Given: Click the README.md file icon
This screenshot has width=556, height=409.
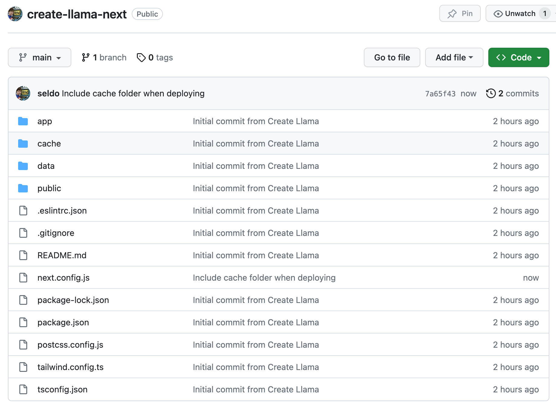Looking at the screenshot, I should tap(23, 255).
